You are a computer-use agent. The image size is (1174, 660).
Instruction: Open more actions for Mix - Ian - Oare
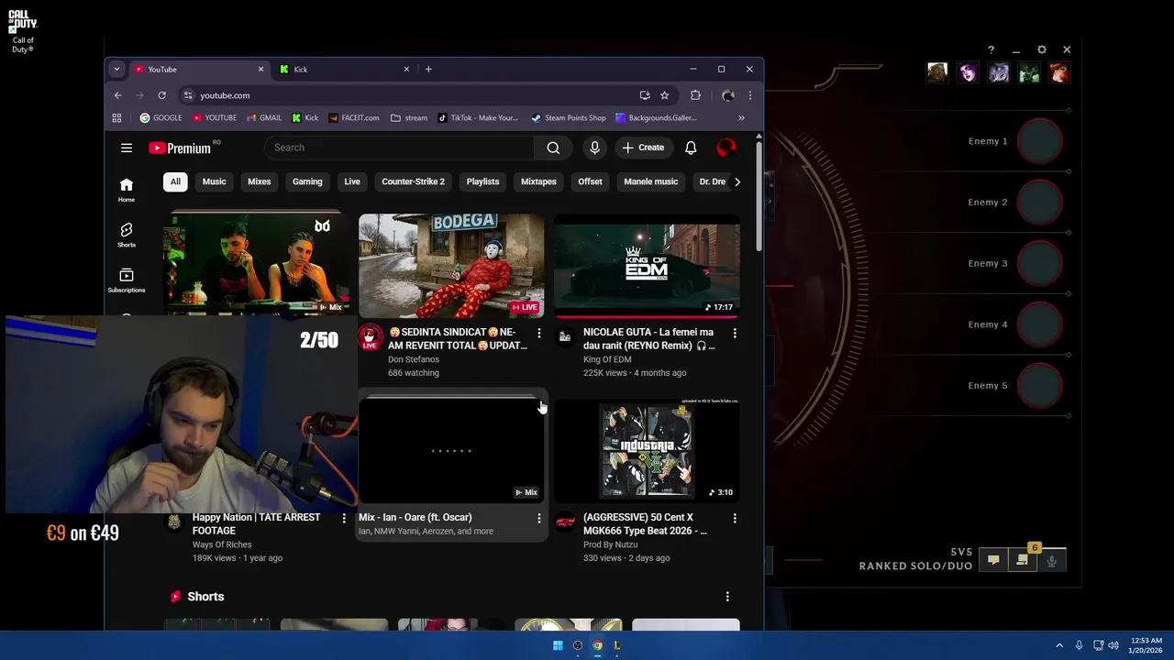(539, 518)
